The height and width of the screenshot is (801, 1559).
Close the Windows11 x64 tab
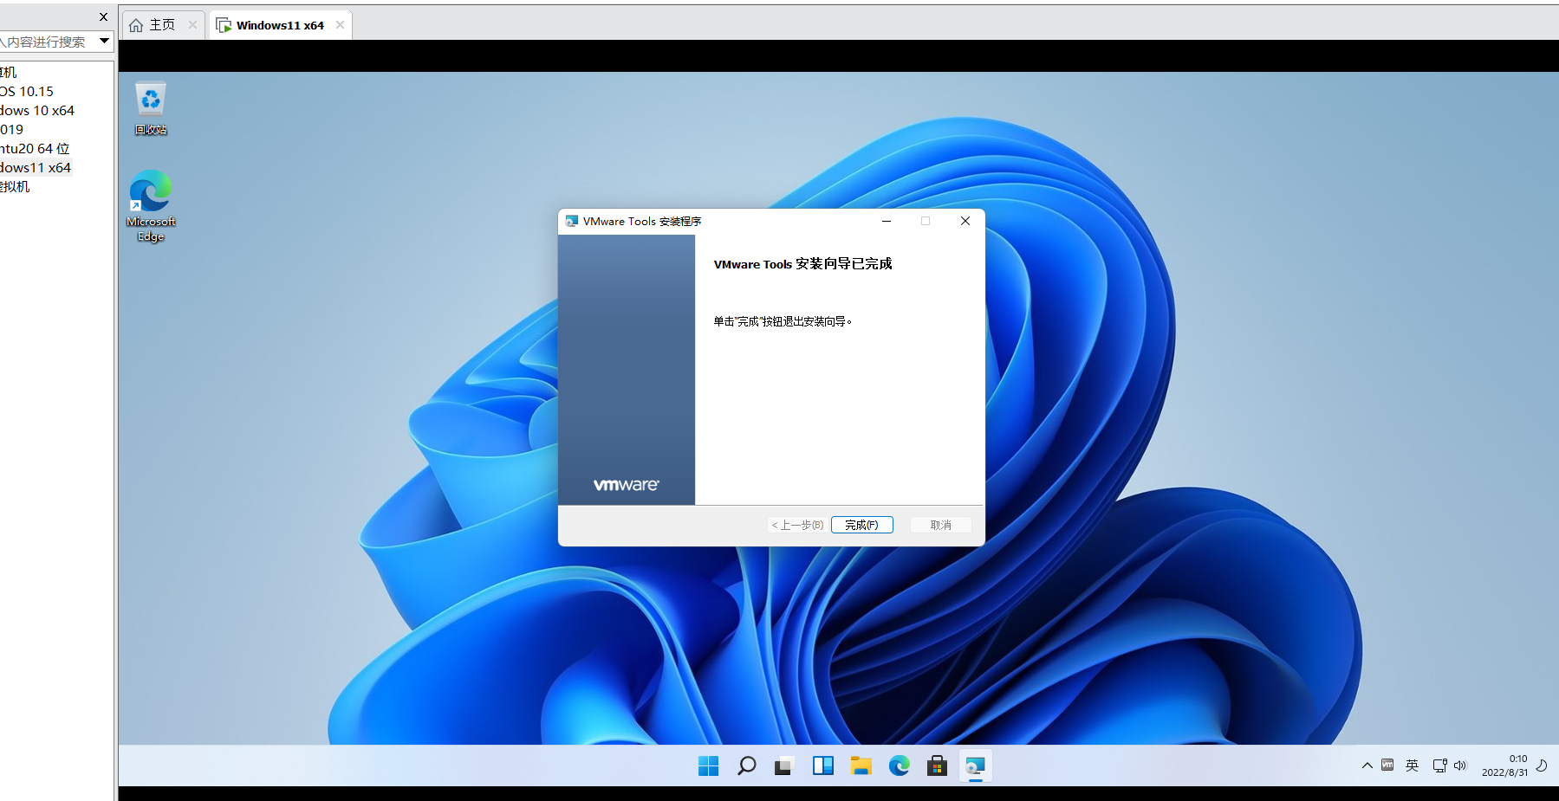(340, 25)
